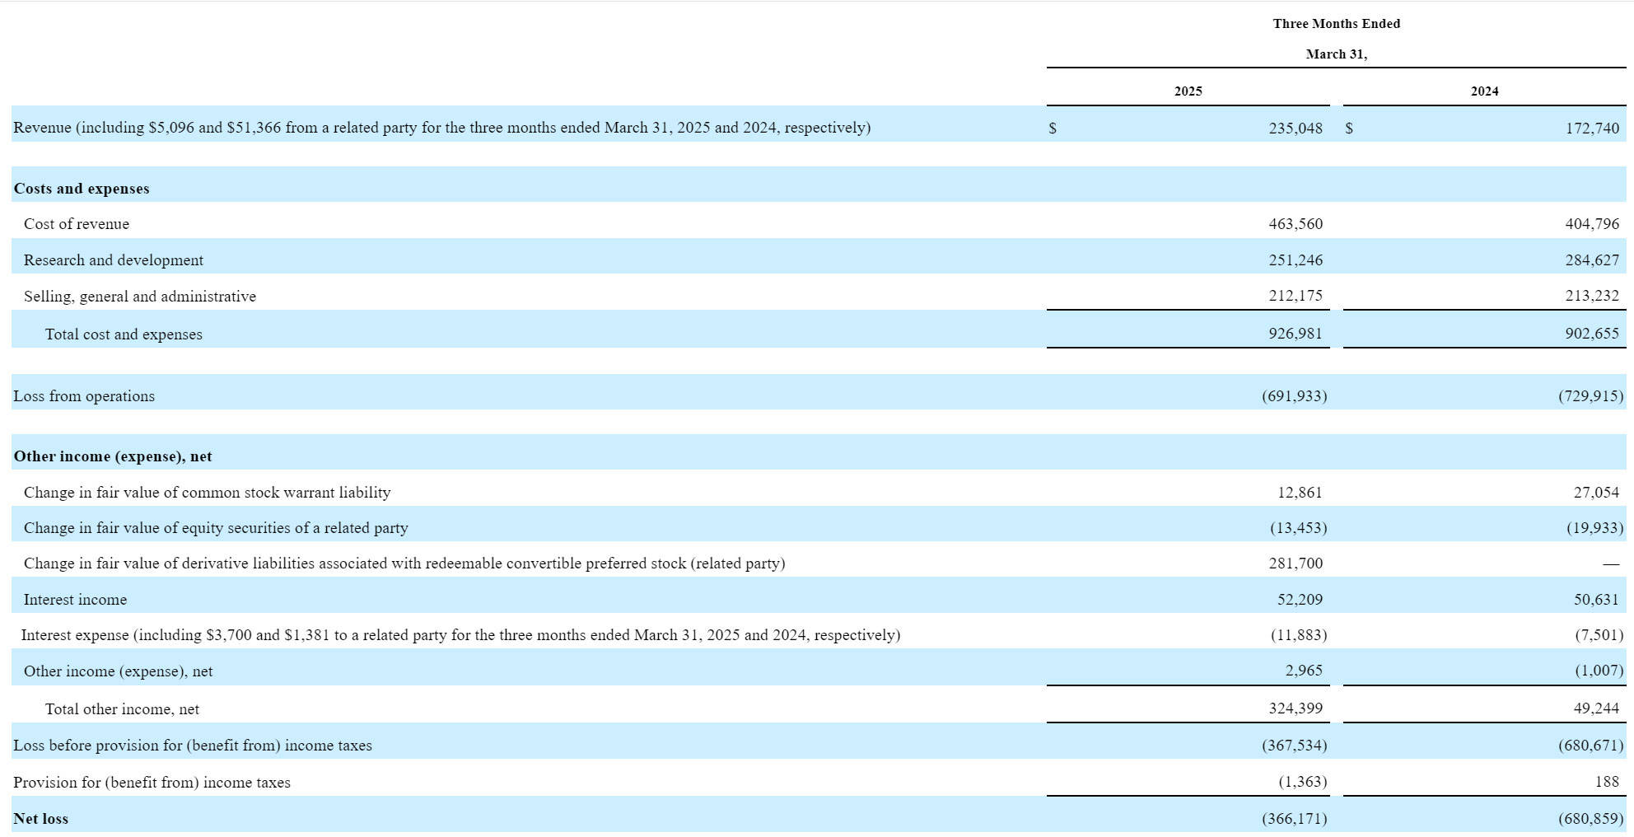Select the 2025 revenue value 235,048
Image resolution: width=1634 pixels, height=837 pixels.
[1296, 129]
